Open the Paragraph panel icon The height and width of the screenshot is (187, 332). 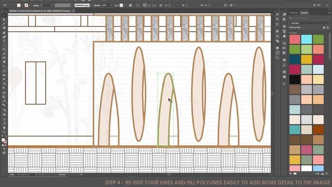[278, 19]
